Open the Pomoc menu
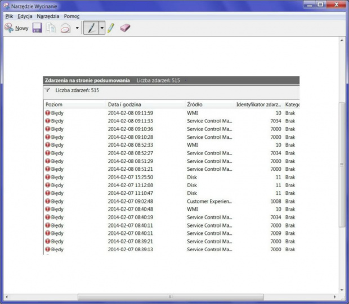Viewport: 349px width, 304px height. click(71, 16)
